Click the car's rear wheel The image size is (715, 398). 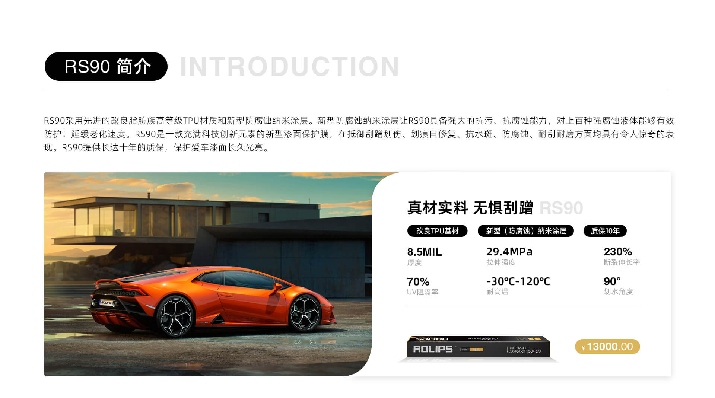coord(175,316)
